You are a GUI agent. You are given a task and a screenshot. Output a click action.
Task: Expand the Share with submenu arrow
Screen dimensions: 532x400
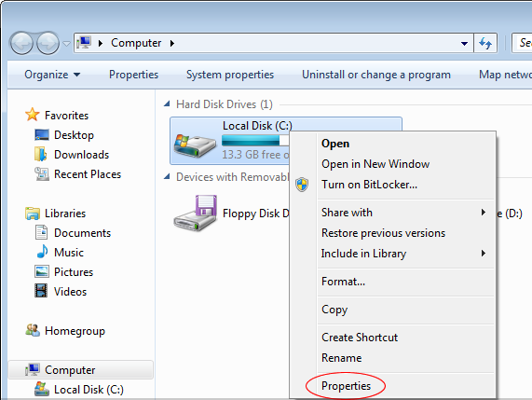(484, 213)
